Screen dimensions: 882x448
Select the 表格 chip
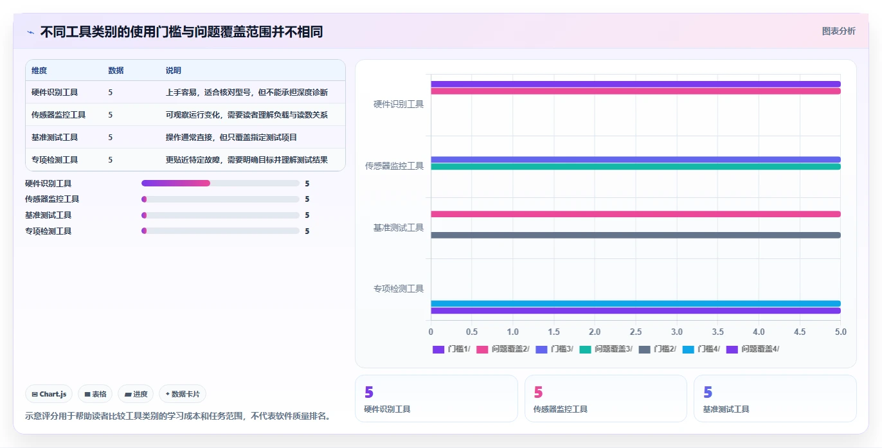95,394
